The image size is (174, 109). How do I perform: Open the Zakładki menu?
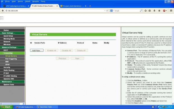(x=28, y=1)
